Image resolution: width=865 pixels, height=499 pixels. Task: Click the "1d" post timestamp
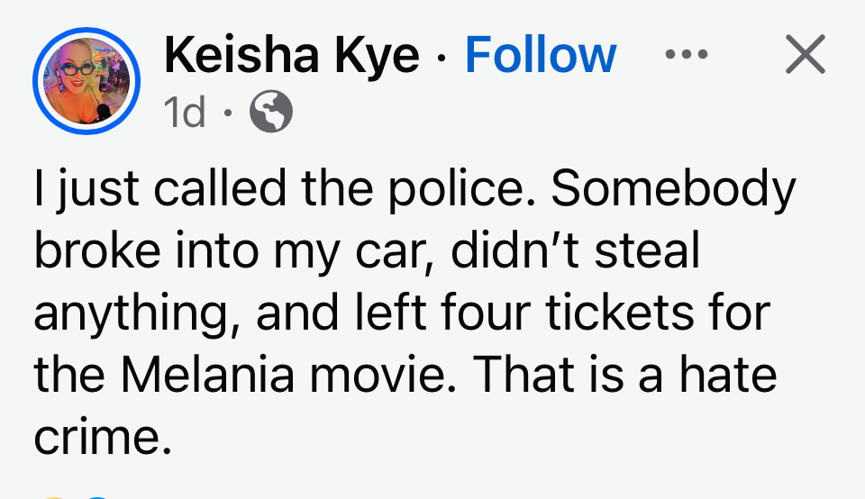(x=185, y=112)
